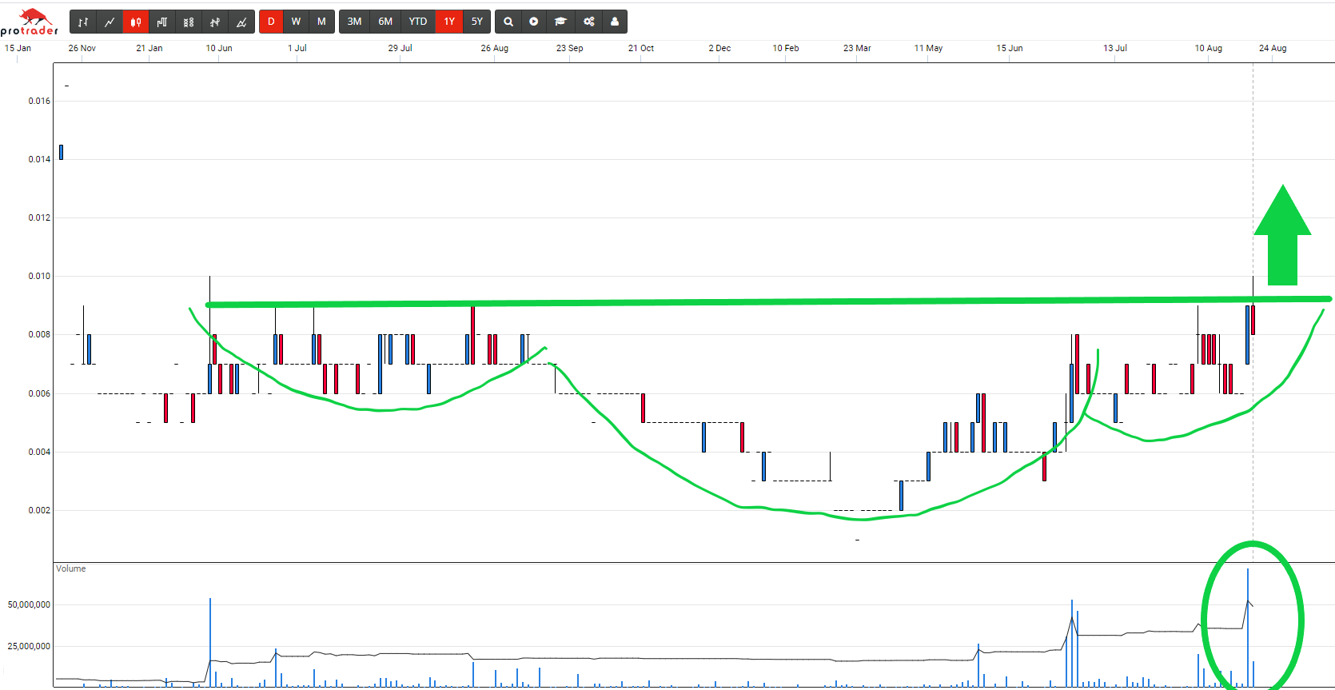The height and width of the screenshot is (690, 1335).
Task: Click the 25,000,000 volume axis label
Action: 29,646
